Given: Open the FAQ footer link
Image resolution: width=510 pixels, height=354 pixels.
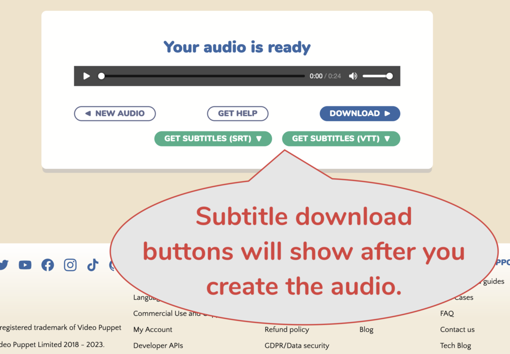Looking at the screenshot, I should coord(447,313).
